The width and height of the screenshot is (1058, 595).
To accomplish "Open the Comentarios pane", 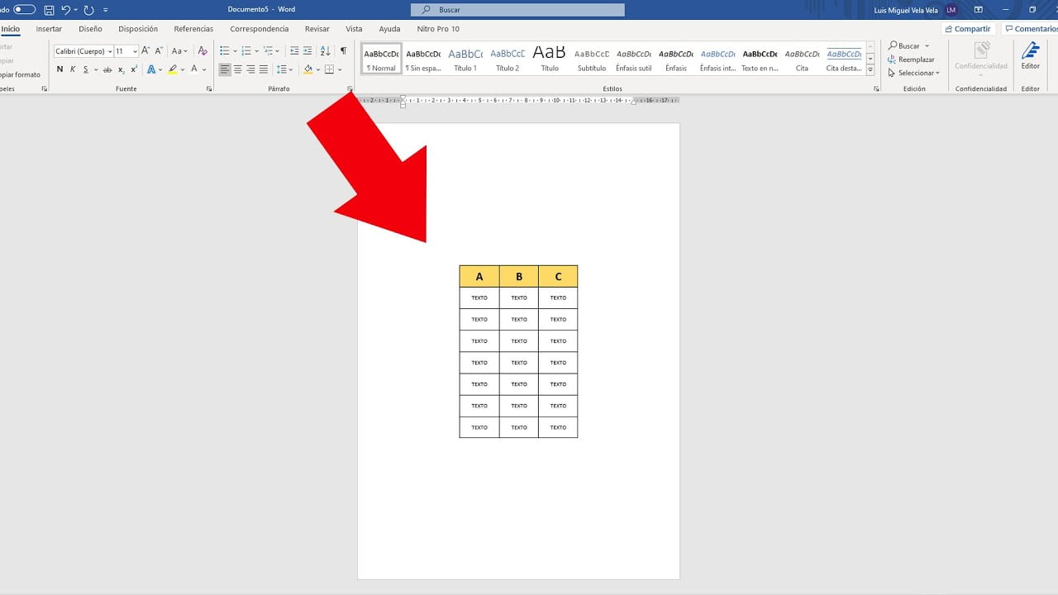I will [x=1031, y=29].
